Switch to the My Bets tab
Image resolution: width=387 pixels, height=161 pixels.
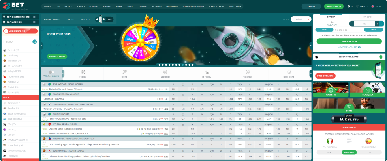(367, 17)
